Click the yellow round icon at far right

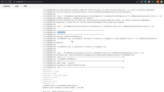161,2
